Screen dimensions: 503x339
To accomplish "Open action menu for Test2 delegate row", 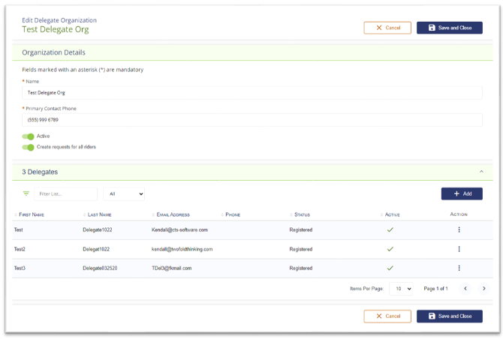I will pyautogui.click(x=459, y=249).
